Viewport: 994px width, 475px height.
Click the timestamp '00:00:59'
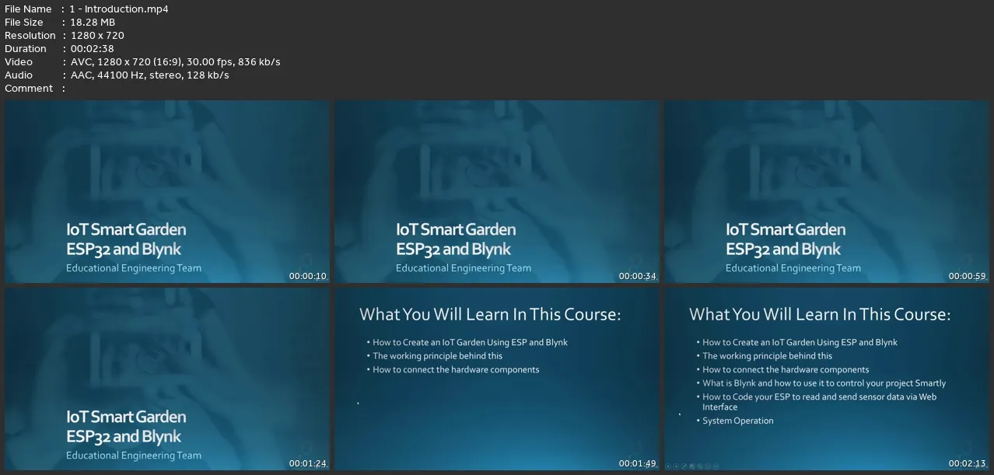tap(968, 276)
